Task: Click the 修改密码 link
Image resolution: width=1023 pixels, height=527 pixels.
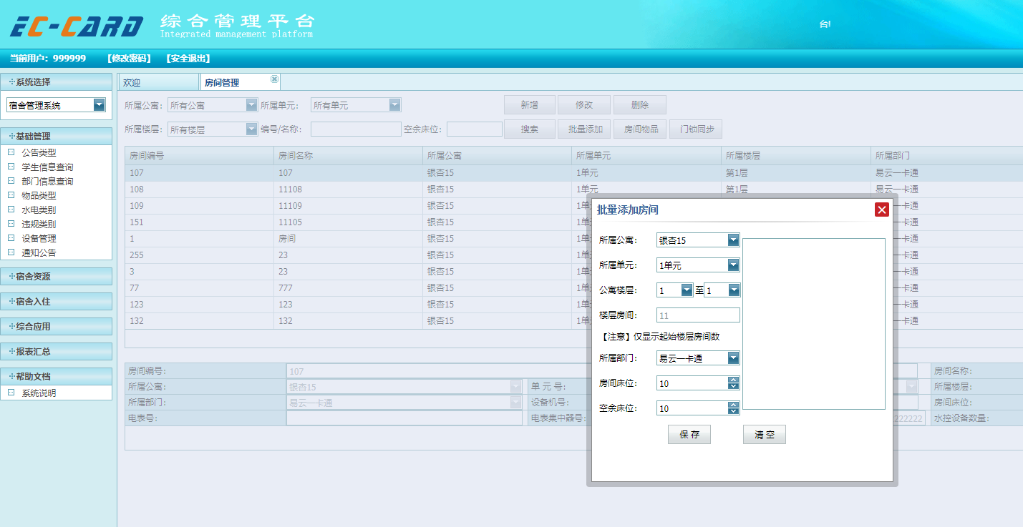Action: pyautogui.click(x=129, y=59)
